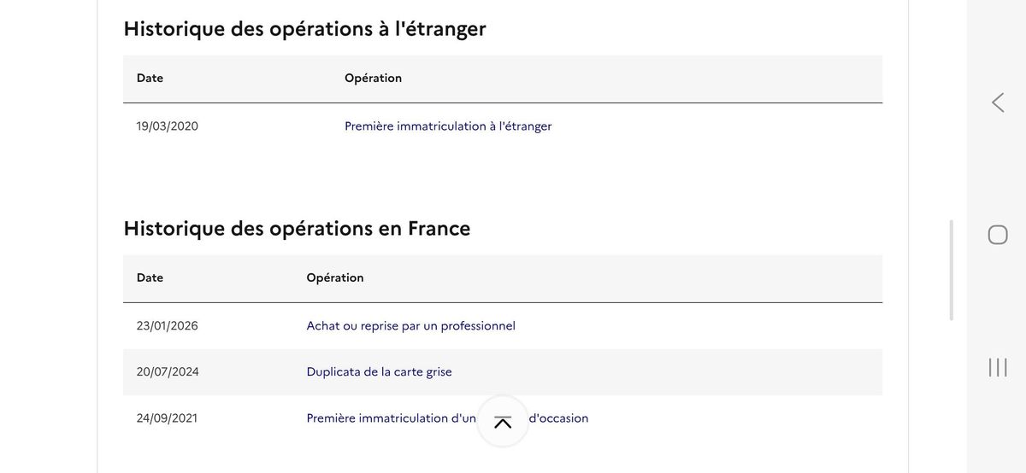Click Opération header in the France table
This screenshot has height=473, width=1026.
(334, 277)
